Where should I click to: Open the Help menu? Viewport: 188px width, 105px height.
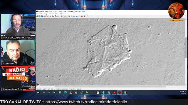tap(61, 14)
